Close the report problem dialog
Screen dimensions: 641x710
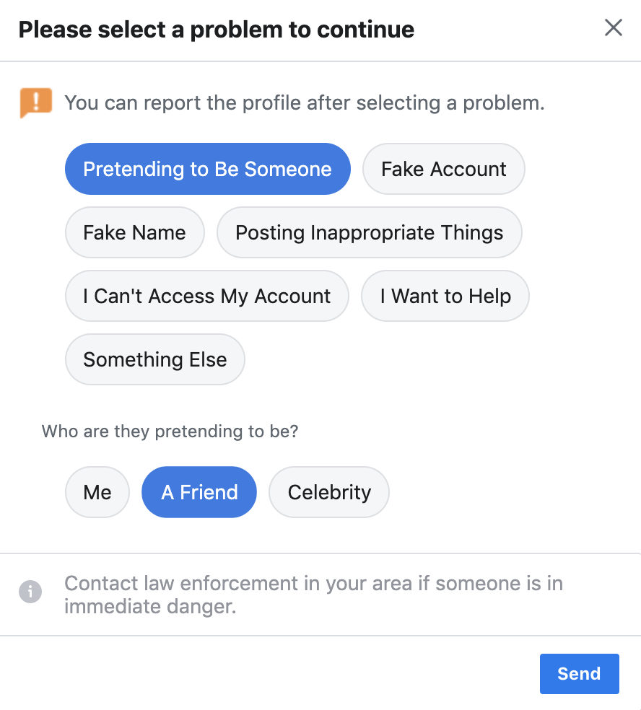(614, 27)
